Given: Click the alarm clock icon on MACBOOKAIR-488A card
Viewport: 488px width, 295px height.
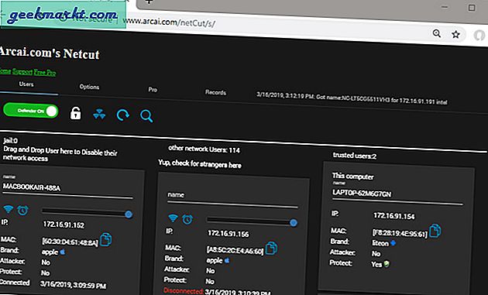Looking at the screenshot, I should (x=22, y=211).
